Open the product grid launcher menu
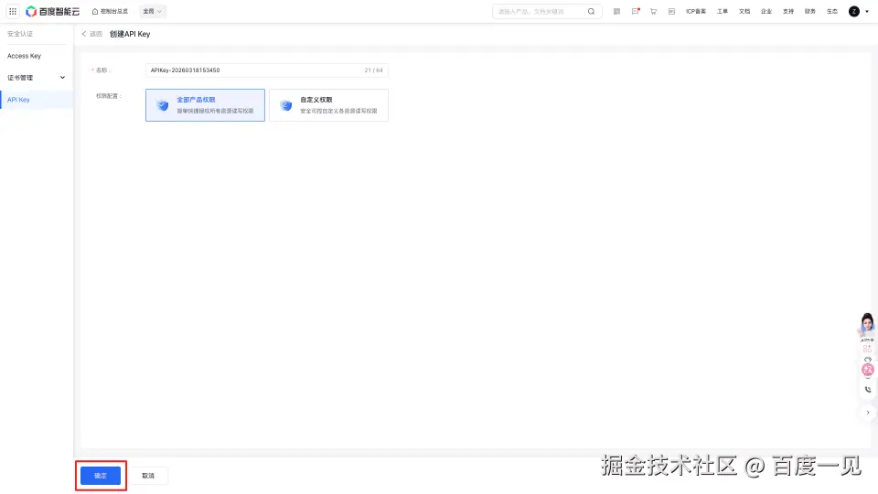The image size is (878, 494). pyautogui.click(x=12, y=11)
